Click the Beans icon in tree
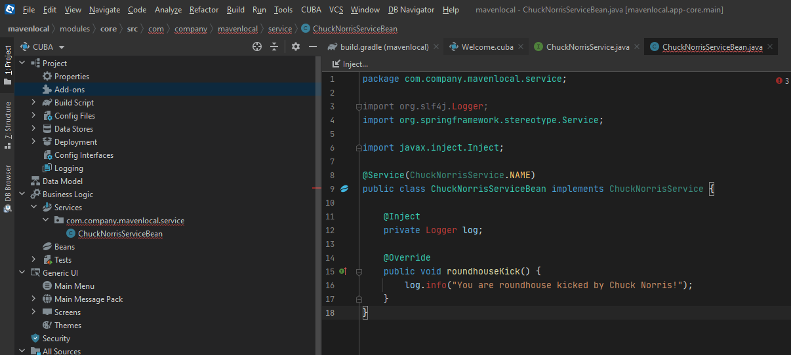 [x=47, y=247]
